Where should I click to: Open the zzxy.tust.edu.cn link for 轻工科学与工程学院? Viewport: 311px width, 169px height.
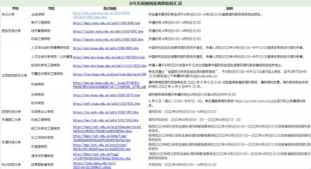click(x=107, y=129)
